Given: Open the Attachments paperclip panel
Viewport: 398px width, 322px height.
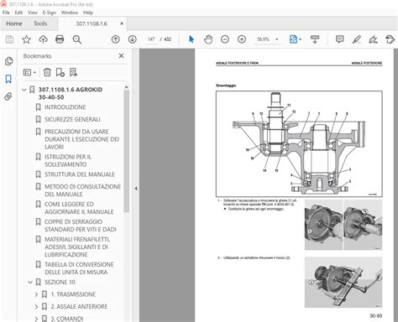Looking at the screenshot, I should (x=8, y=96).
